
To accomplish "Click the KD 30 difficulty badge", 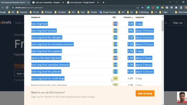I will coord(115,78).
